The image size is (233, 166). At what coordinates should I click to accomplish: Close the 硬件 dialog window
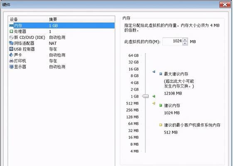(x=225, y=5)
